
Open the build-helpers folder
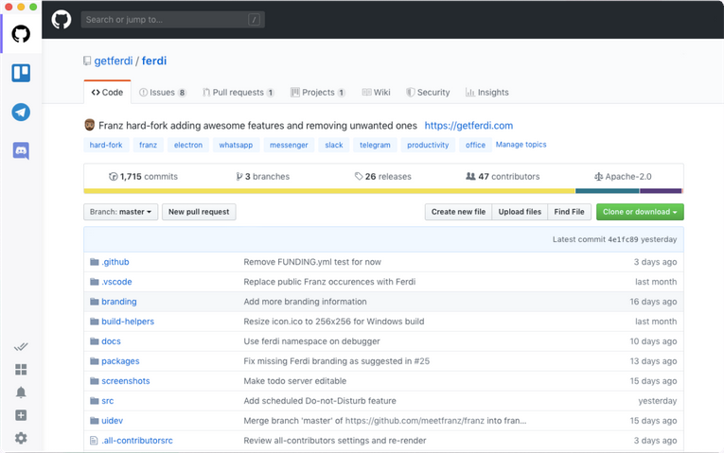tap(128, 322)
